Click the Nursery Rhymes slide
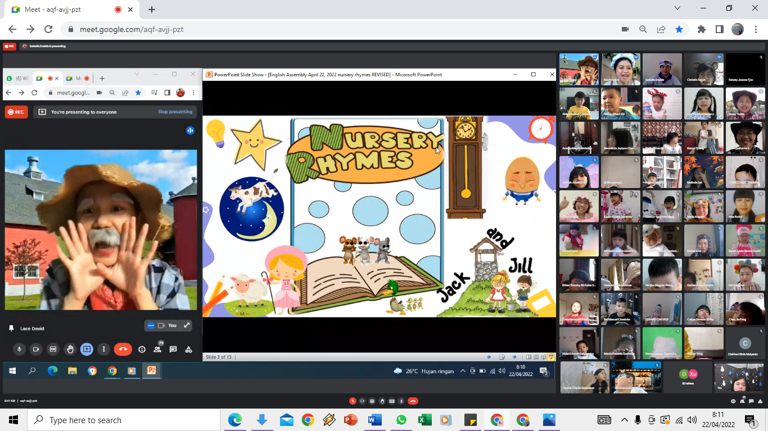 coord(379,217)
